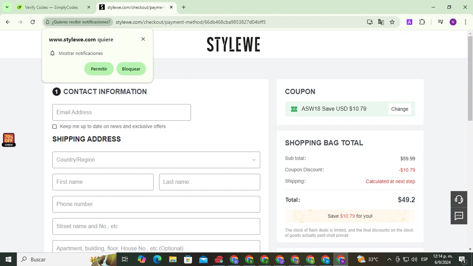Open the red app icon next to Mail
The height and width of the screenshot is (266, 473).
219,259
